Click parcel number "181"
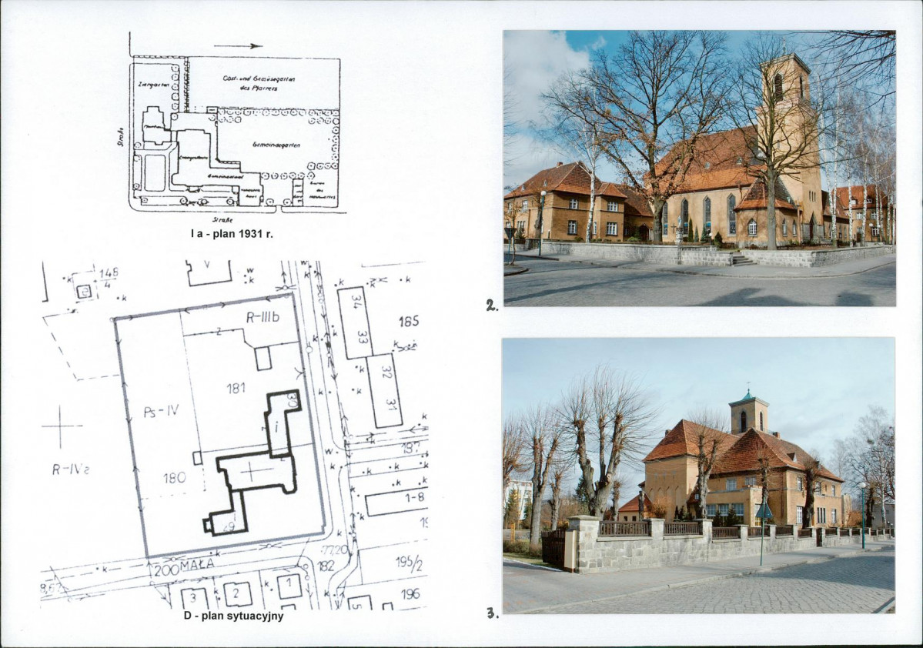Viewport: 923px width, 648px height. click(x=236, y=388)
